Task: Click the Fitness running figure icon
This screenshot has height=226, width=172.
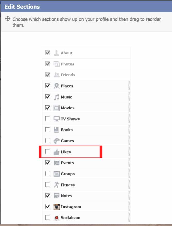Action: pos(56,185)
